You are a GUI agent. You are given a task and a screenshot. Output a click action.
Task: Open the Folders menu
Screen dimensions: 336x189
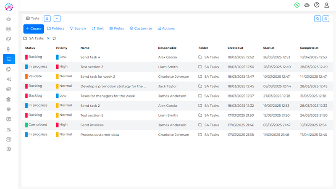55,28
